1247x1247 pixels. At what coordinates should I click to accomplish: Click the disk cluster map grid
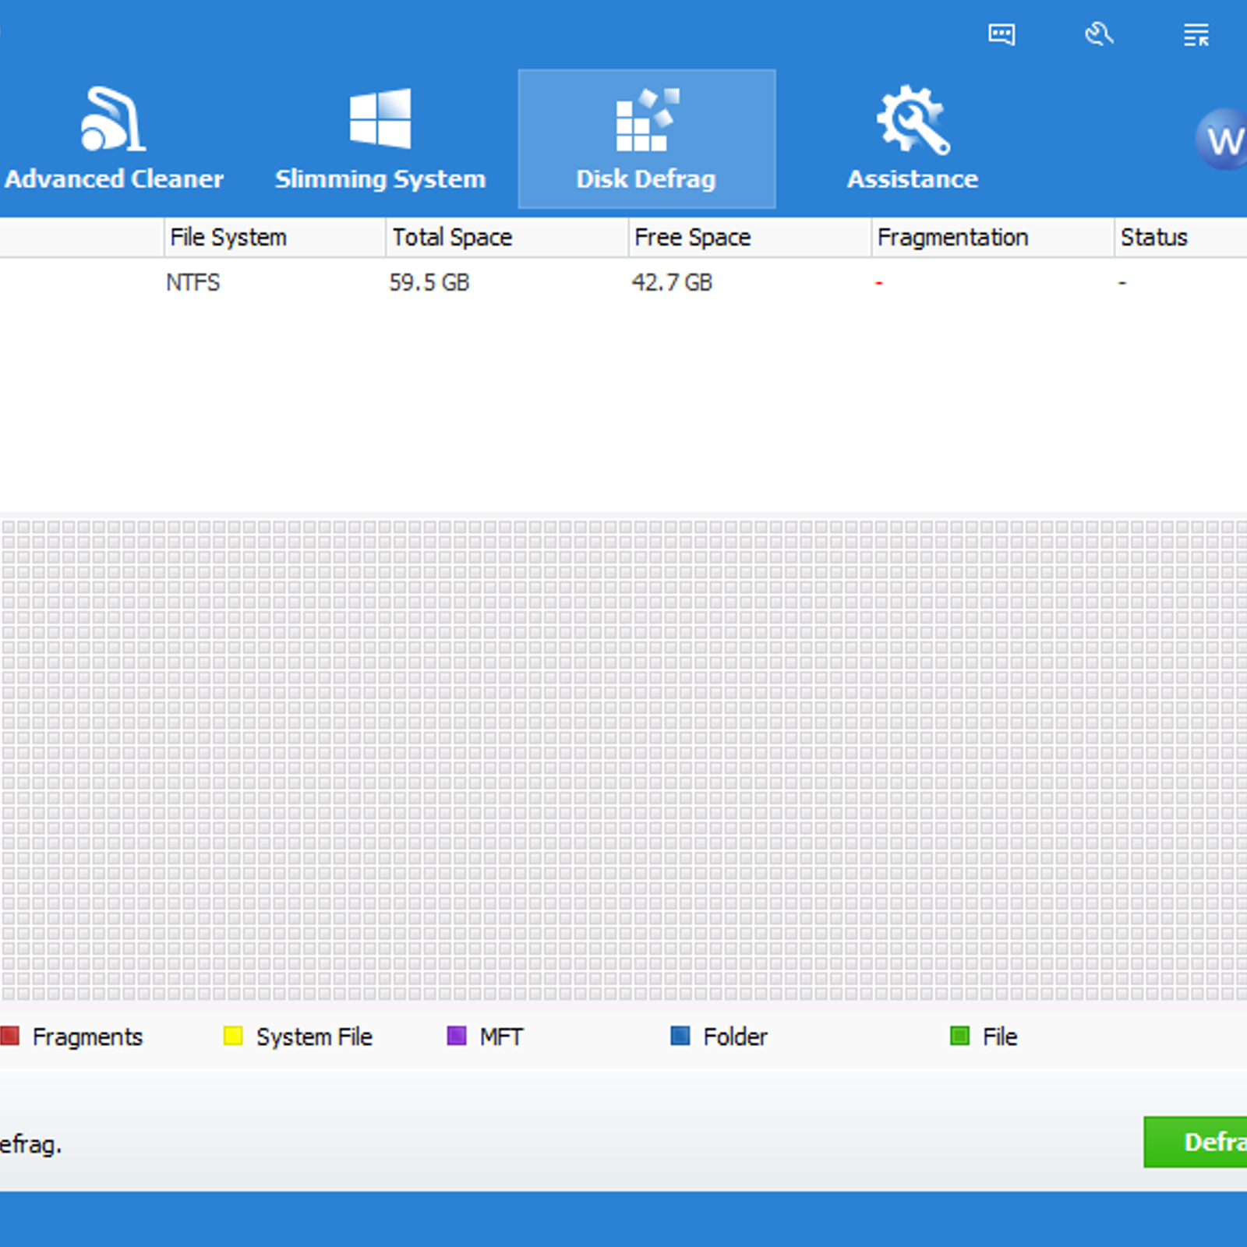tap(623, 760)
